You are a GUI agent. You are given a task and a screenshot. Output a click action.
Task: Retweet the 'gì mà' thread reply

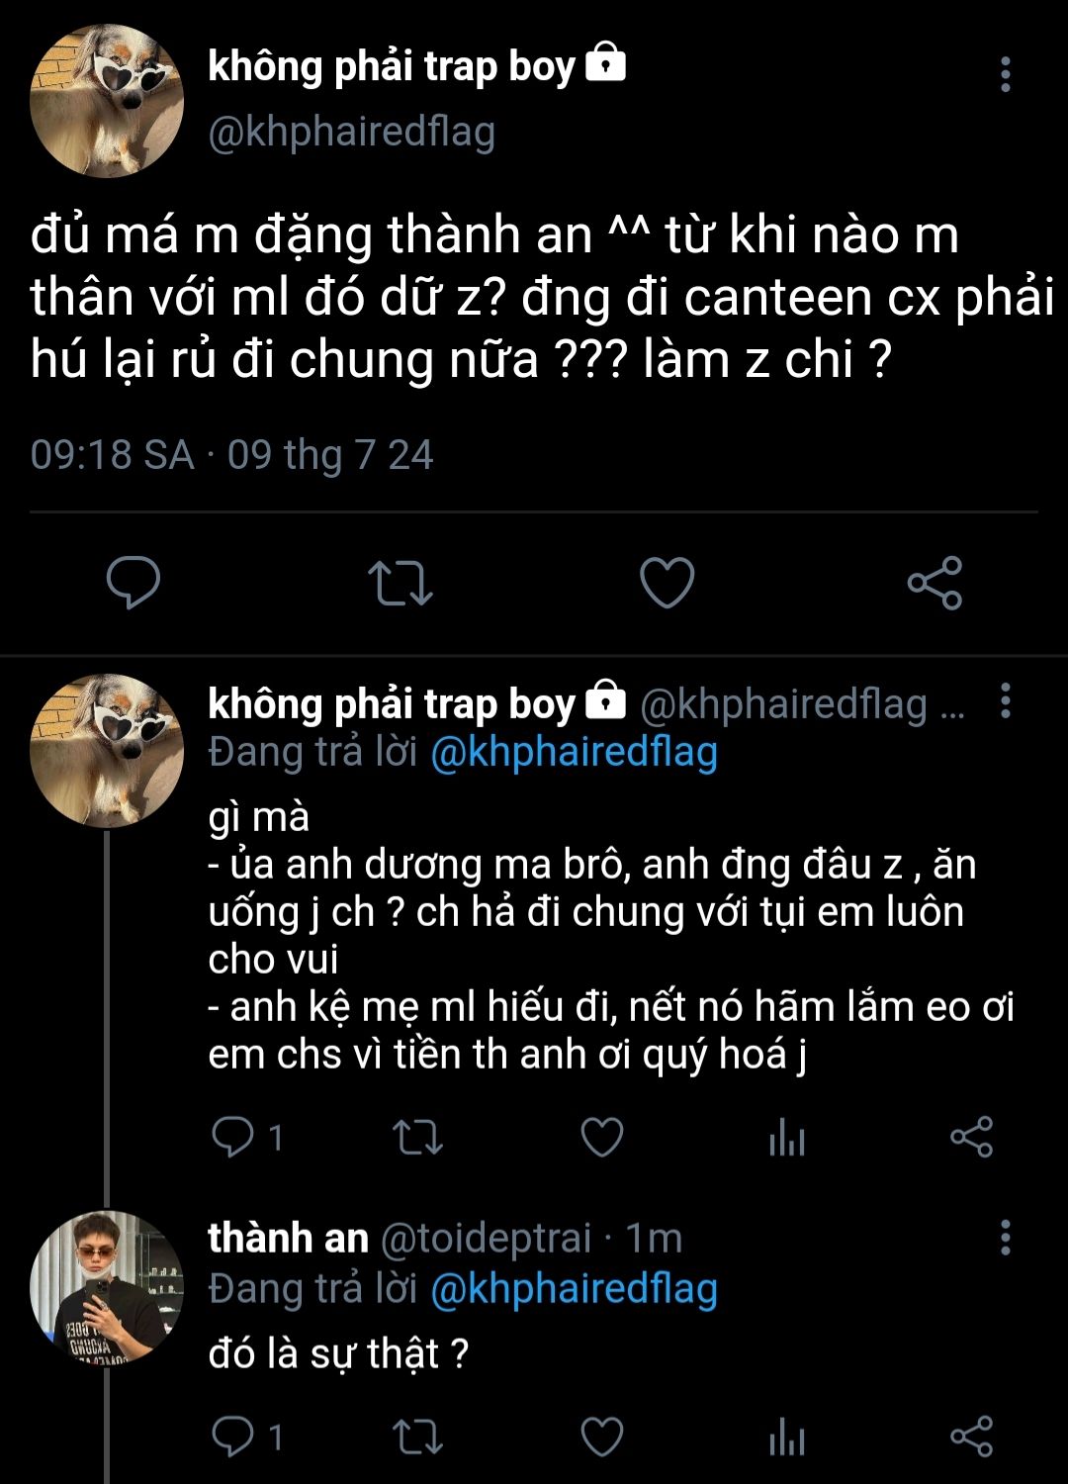pos(417,1137)
